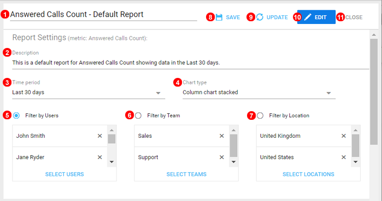382x201 pixels.
Task: Click locations list scroll up arrow
Action: pos(355,130)
